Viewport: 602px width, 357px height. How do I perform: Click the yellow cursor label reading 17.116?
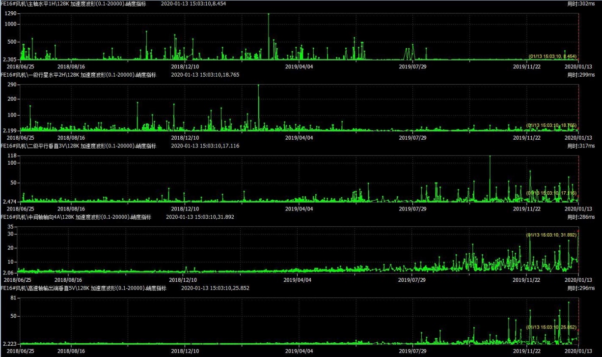(x=551, y=193)
